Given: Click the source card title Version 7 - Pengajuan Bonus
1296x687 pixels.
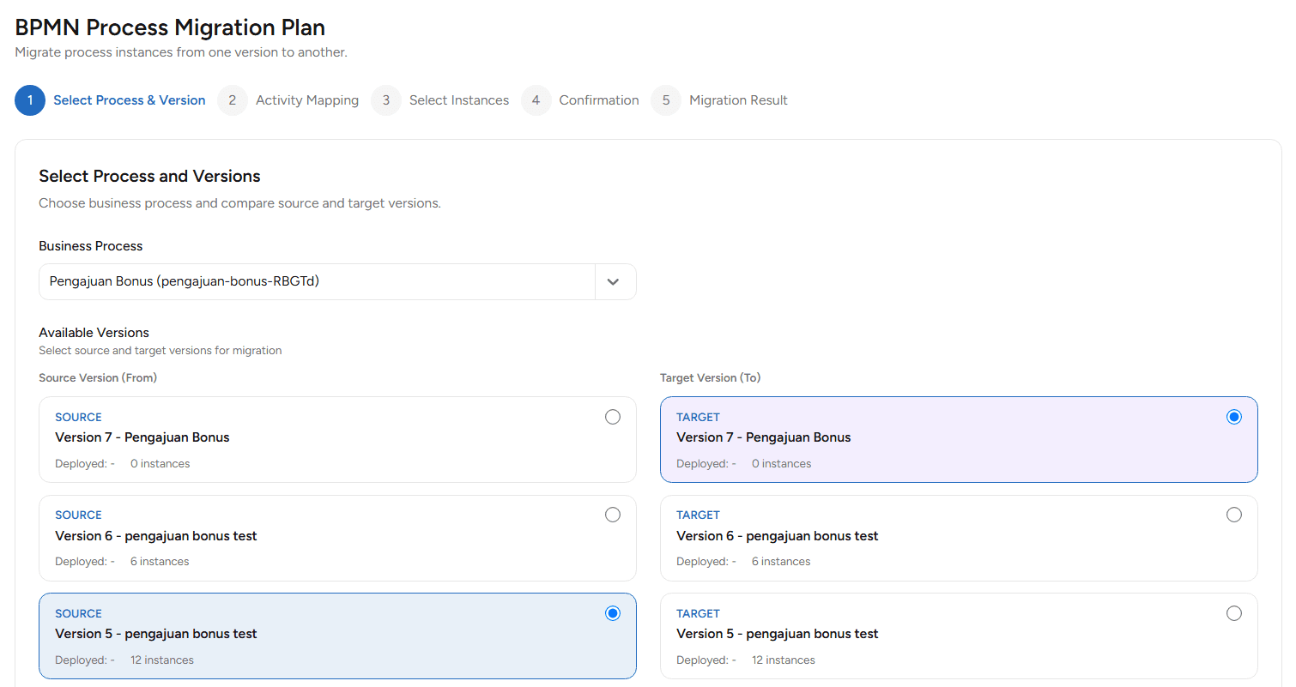Looking at the screenshot, I should 142,437.
